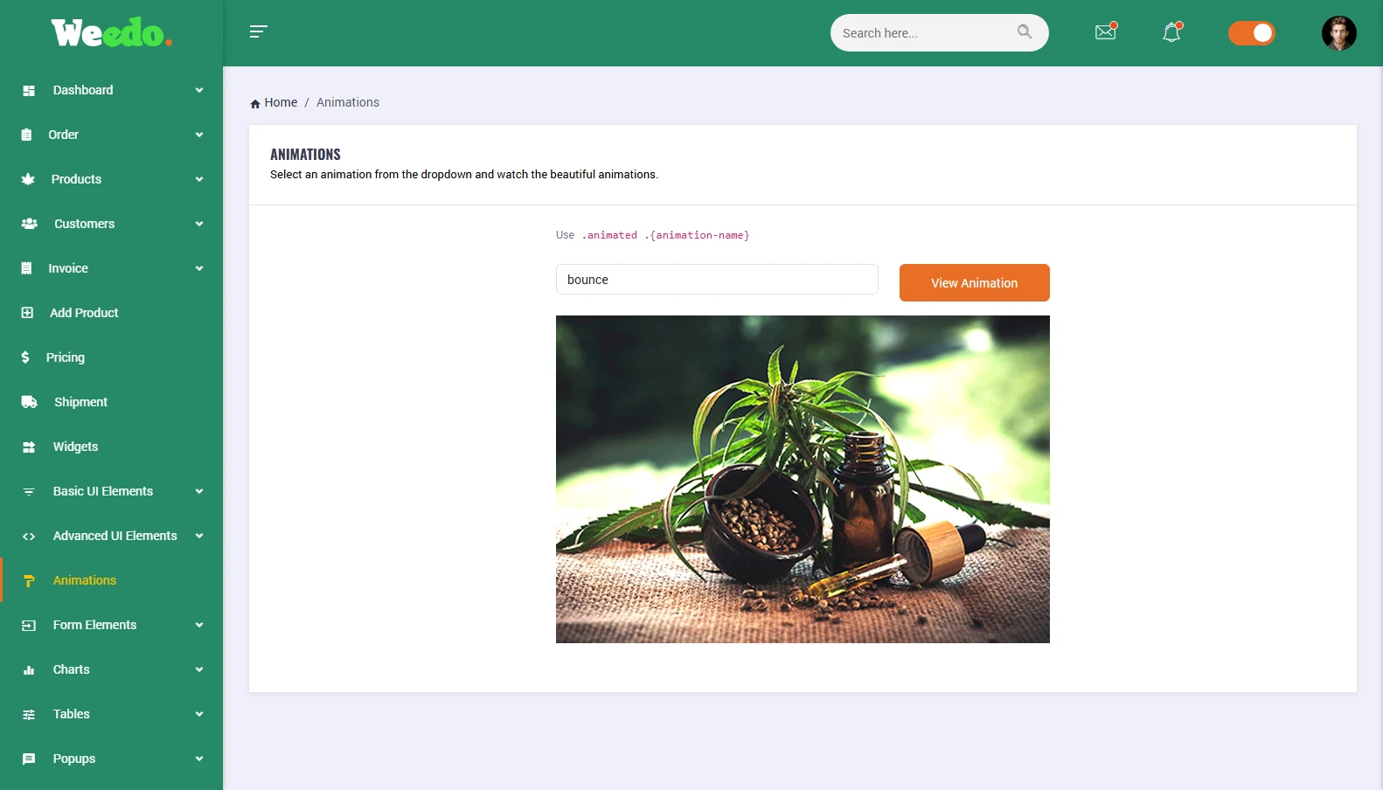Go to Home breadcrumb link
The height and width of the screenshot is (790, 1383).
[x=281, y=102]
